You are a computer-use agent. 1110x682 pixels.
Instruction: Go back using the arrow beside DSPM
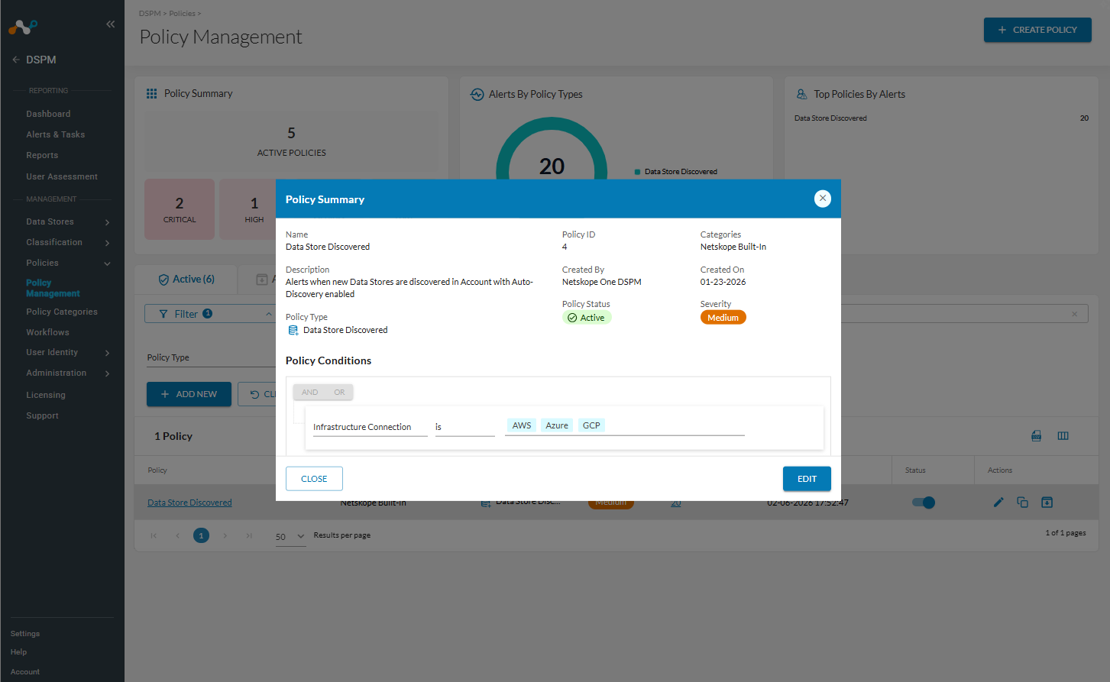16,60
